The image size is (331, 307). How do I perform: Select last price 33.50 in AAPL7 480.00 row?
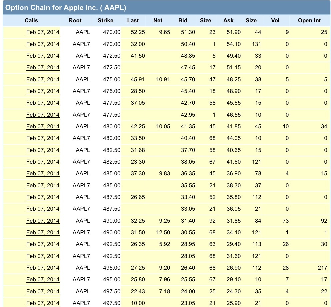tap(138, 138)
